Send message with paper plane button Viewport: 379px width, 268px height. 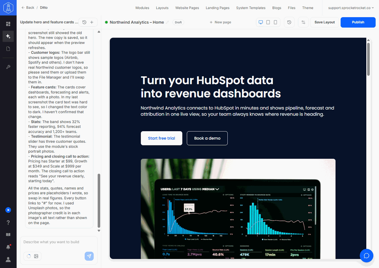tap(89, 256)
